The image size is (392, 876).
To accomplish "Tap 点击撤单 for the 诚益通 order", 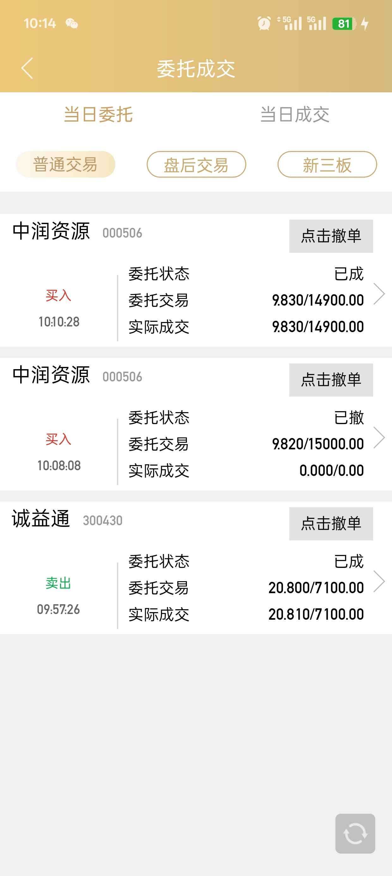I will point(331,524).
